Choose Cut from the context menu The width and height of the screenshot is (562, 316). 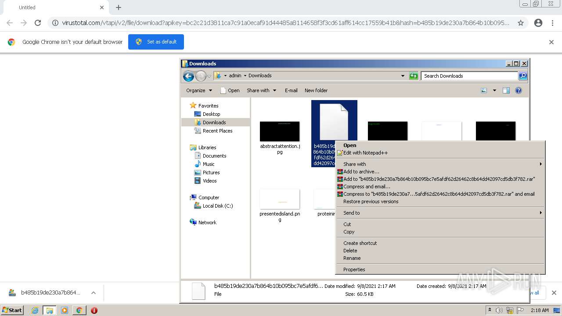440,224
